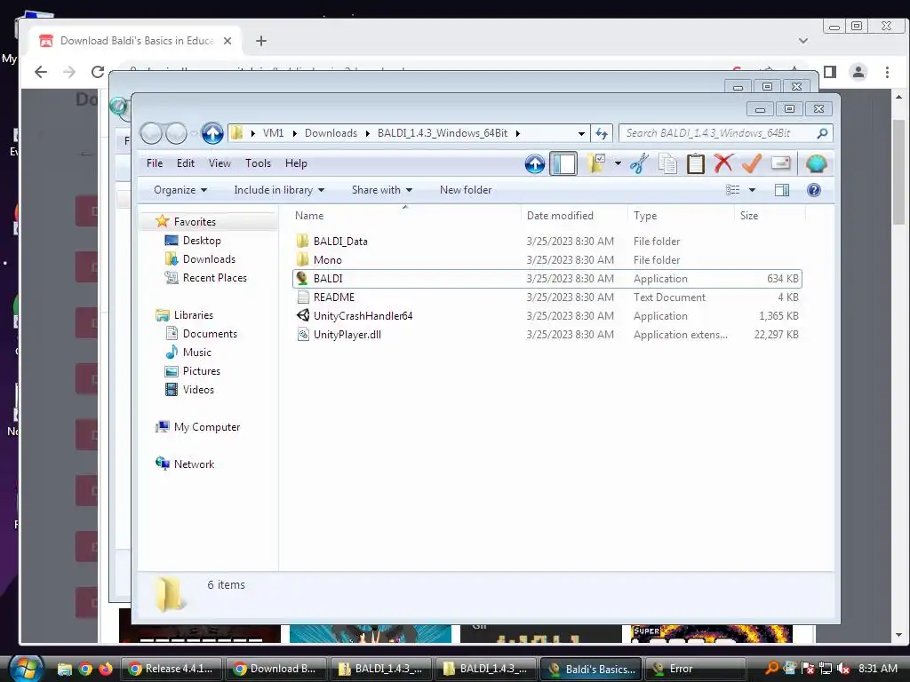Click Downloads in the navigation pane
This screenshot has height=682, width=910.
(x=209, y=259)
